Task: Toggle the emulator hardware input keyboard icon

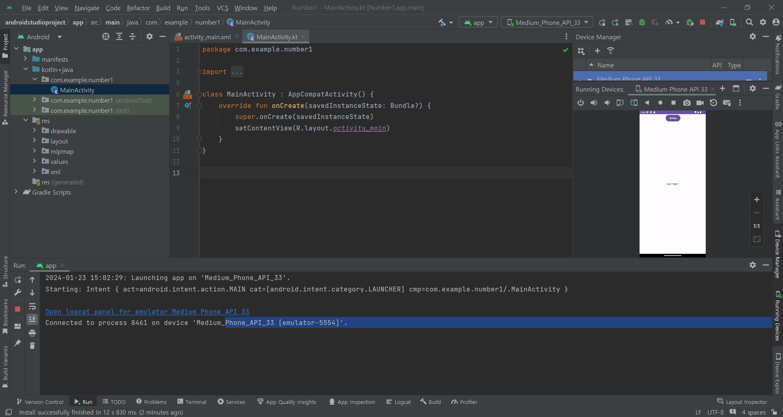Action: pos(727,103)
